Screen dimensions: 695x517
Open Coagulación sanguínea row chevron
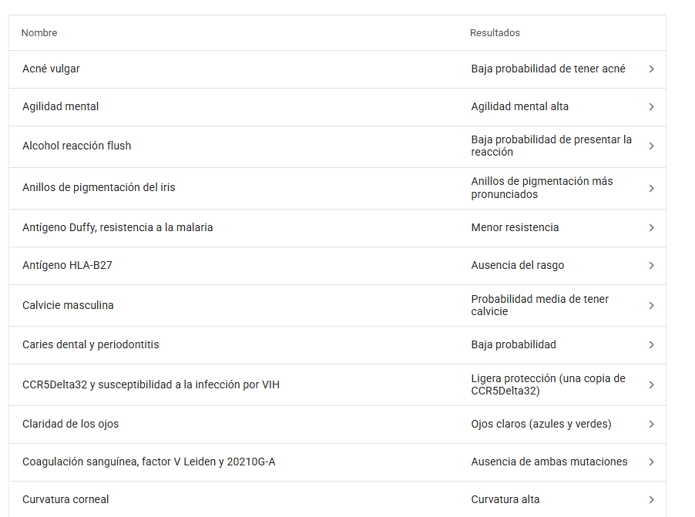pyautogui.click(x=651, y=462)
